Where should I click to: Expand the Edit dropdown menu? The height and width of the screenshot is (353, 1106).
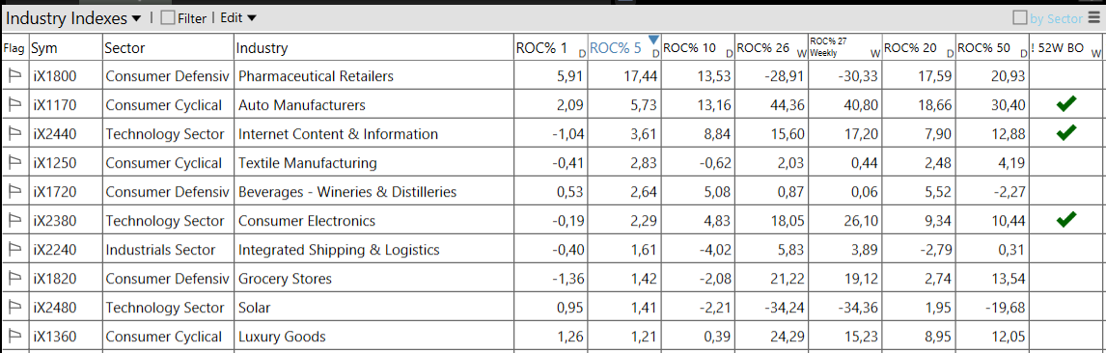tap(238, 18)
